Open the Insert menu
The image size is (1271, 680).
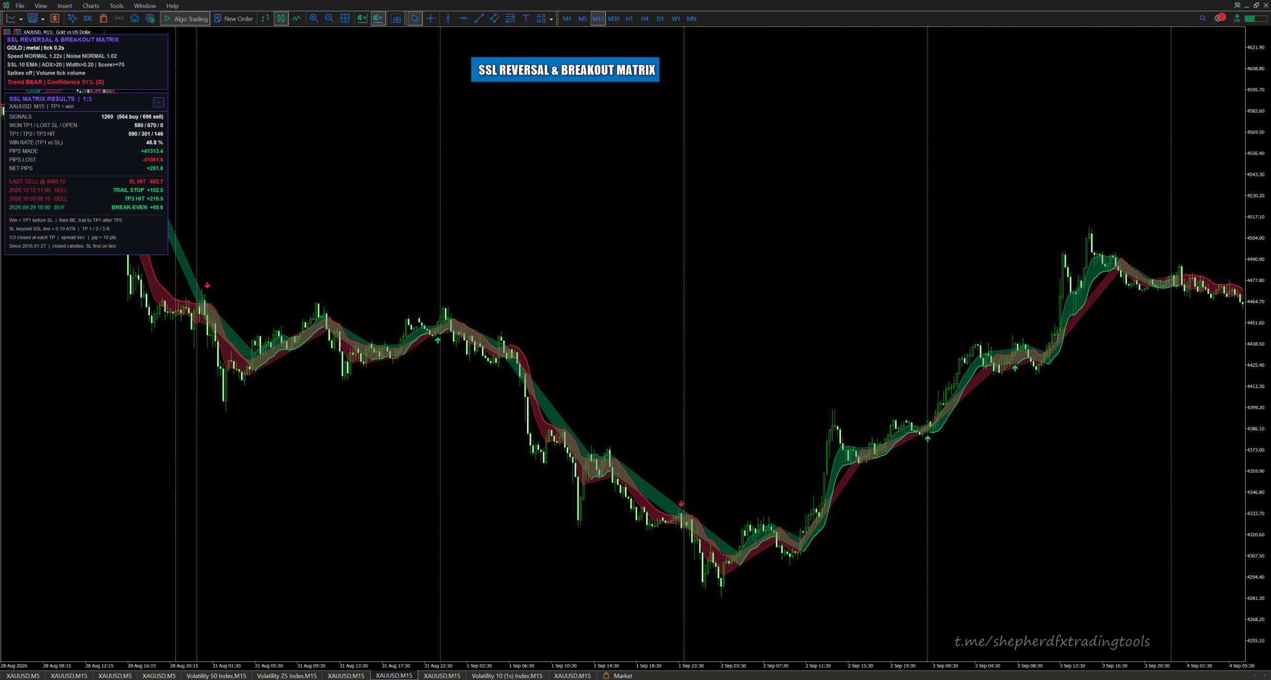coord(65,5)
